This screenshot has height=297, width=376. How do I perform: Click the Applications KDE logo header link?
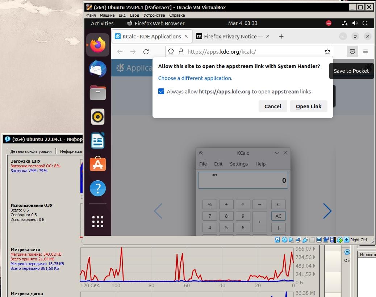(x=134, y=68)
